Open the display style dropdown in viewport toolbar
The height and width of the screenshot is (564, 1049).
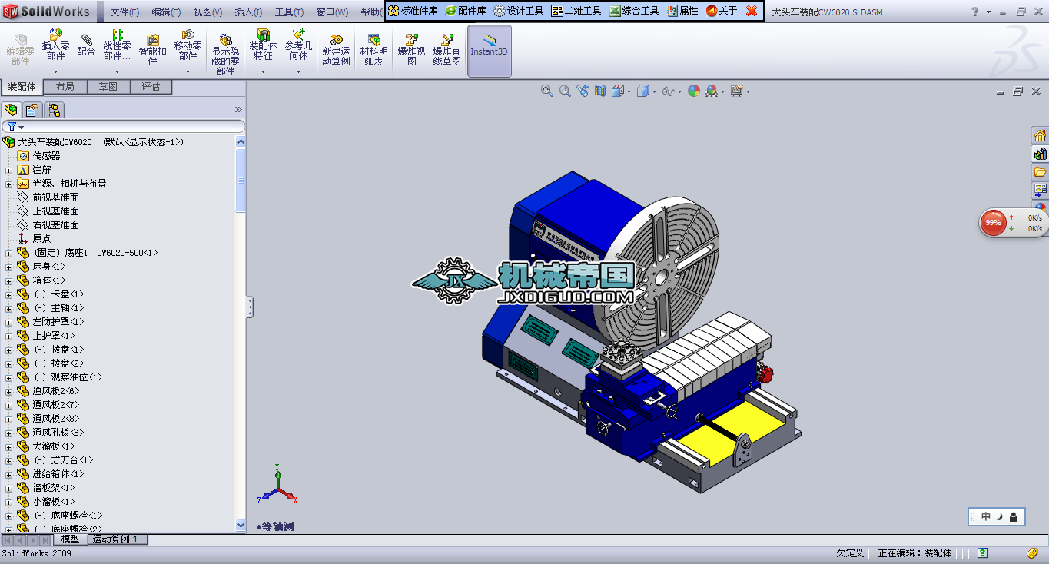[x=652, y=91]
